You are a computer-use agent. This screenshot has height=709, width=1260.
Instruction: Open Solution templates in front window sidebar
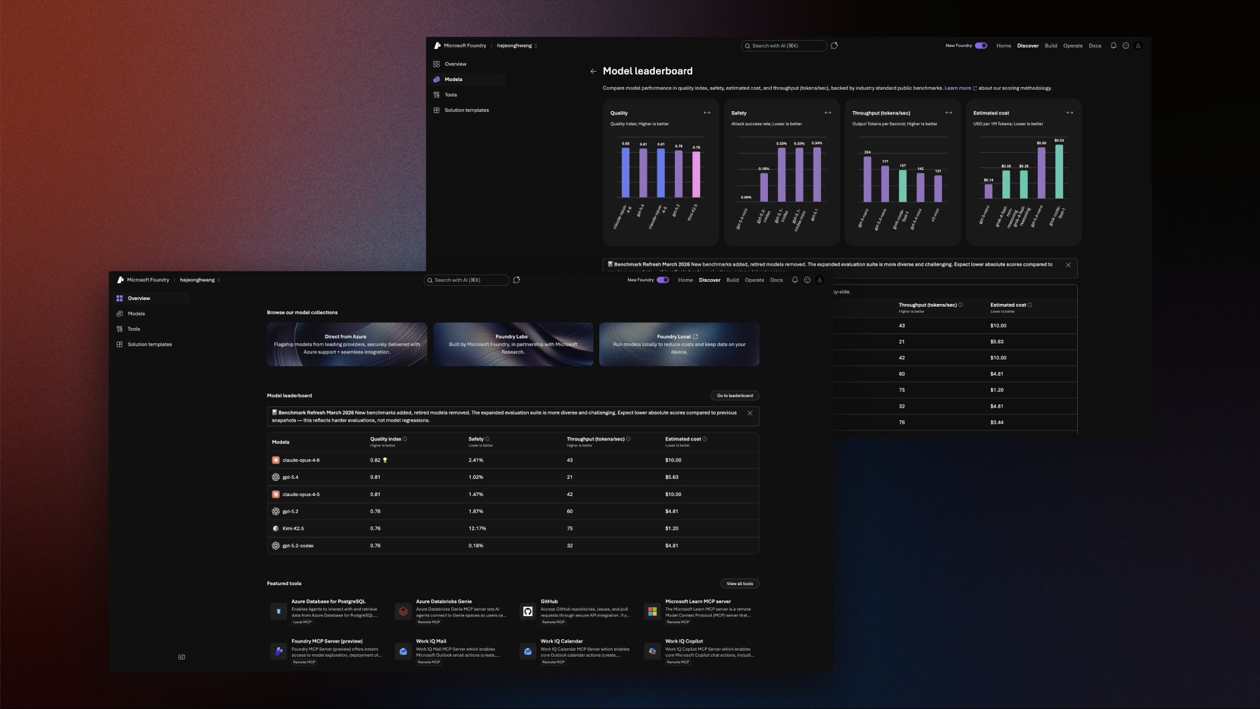pyautogui.click(x=152, y=344)
